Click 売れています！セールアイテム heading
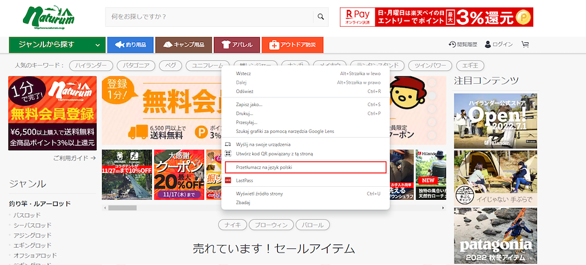The image size is (586, 265). 273,249
